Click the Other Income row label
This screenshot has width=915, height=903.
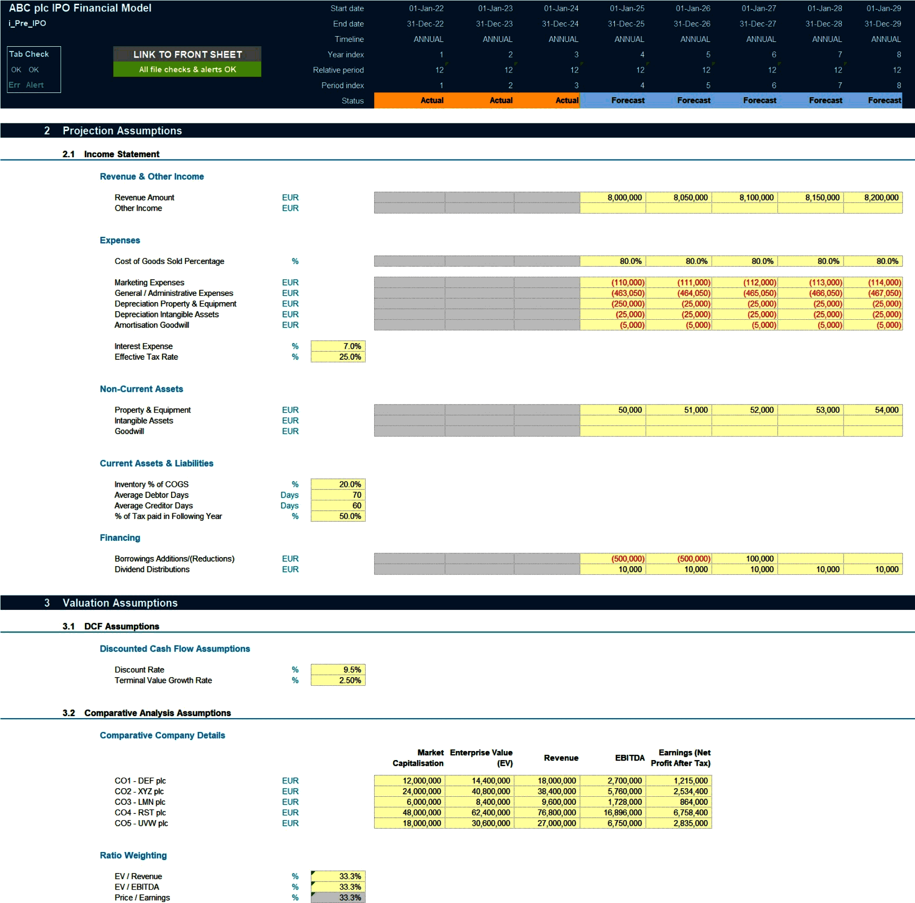click(138, 208)
